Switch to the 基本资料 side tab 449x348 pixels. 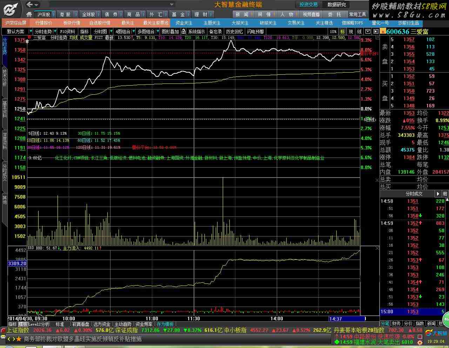[x=5, y=109]
